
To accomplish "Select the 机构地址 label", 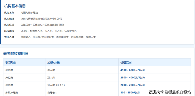I will point(9,19).
